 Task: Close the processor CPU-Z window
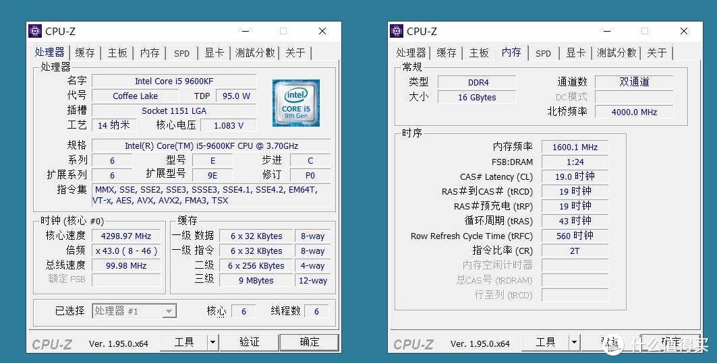tap(322, 31)
